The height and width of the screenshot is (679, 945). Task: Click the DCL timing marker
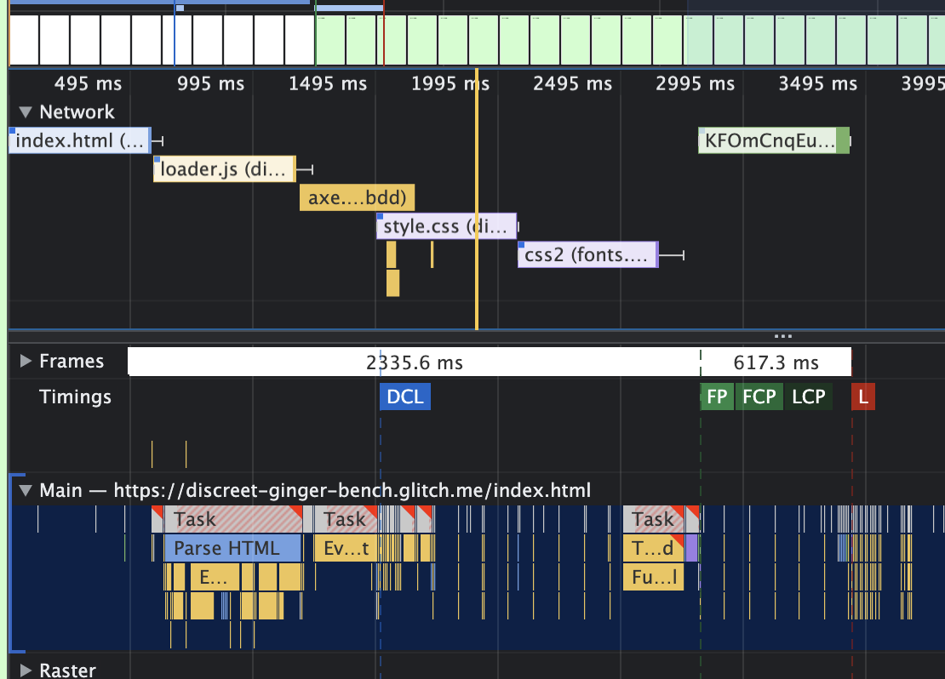[405, 397]
